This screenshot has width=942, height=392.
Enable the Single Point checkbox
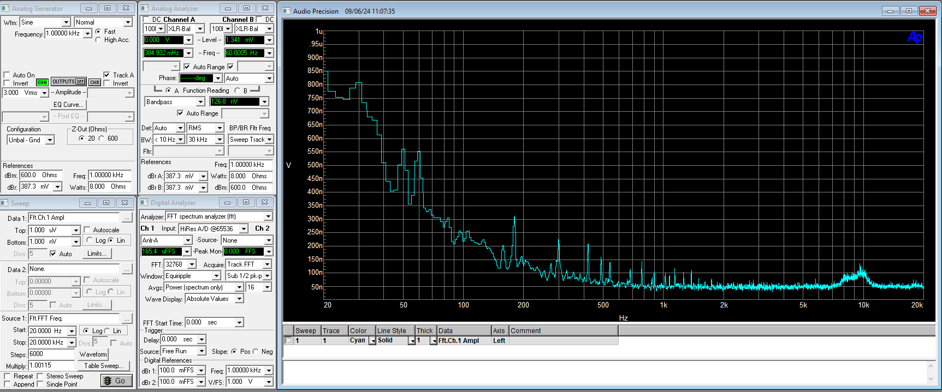coord(40,384)
